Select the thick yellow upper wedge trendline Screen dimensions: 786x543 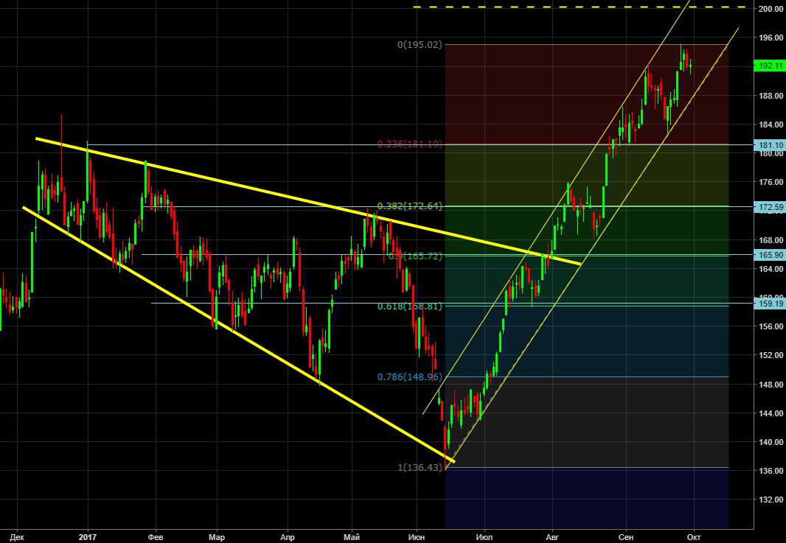coord(307,201)
